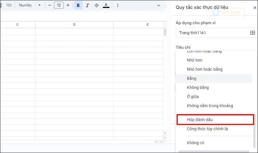Toggle italic formatting
This screenshot has width=258, height=153.
(87, 6)
